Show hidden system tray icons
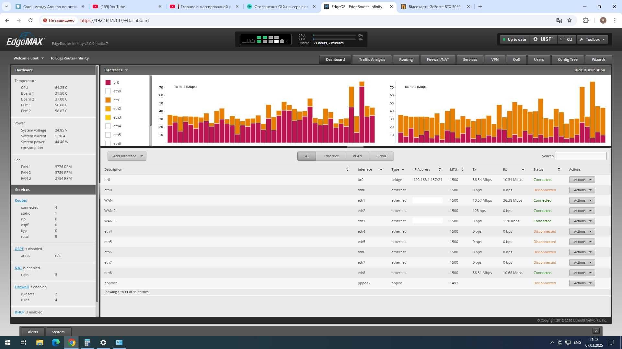This screenshot has height=349, width=622. [x=552, y=343]
